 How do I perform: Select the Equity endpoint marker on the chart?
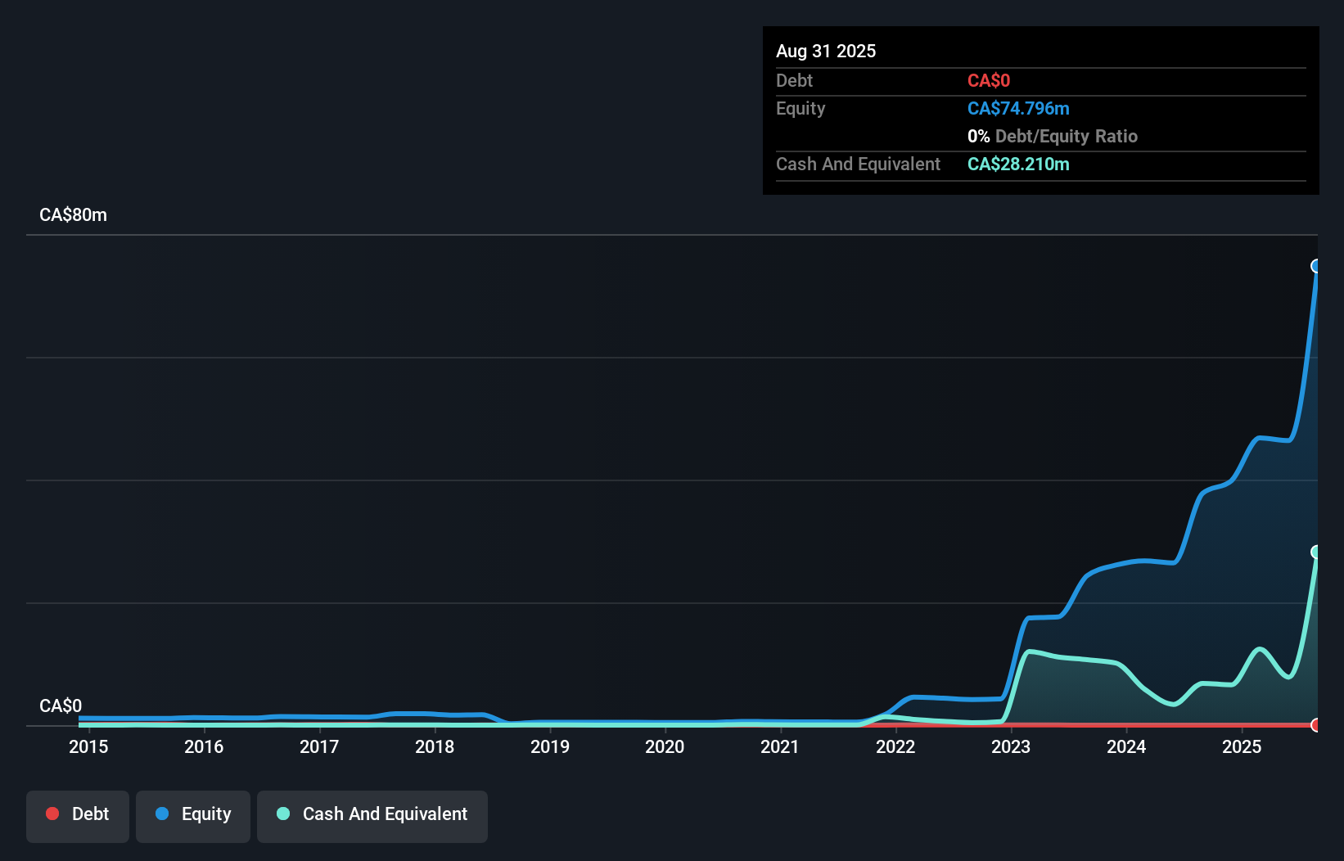coord(1316,265)
